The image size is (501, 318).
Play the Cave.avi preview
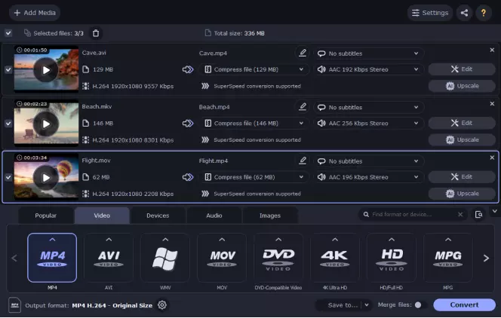[46, 70]
